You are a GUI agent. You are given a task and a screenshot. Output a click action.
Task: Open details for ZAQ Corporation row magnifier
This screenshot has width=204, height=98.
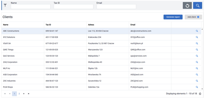pos(197,62)
